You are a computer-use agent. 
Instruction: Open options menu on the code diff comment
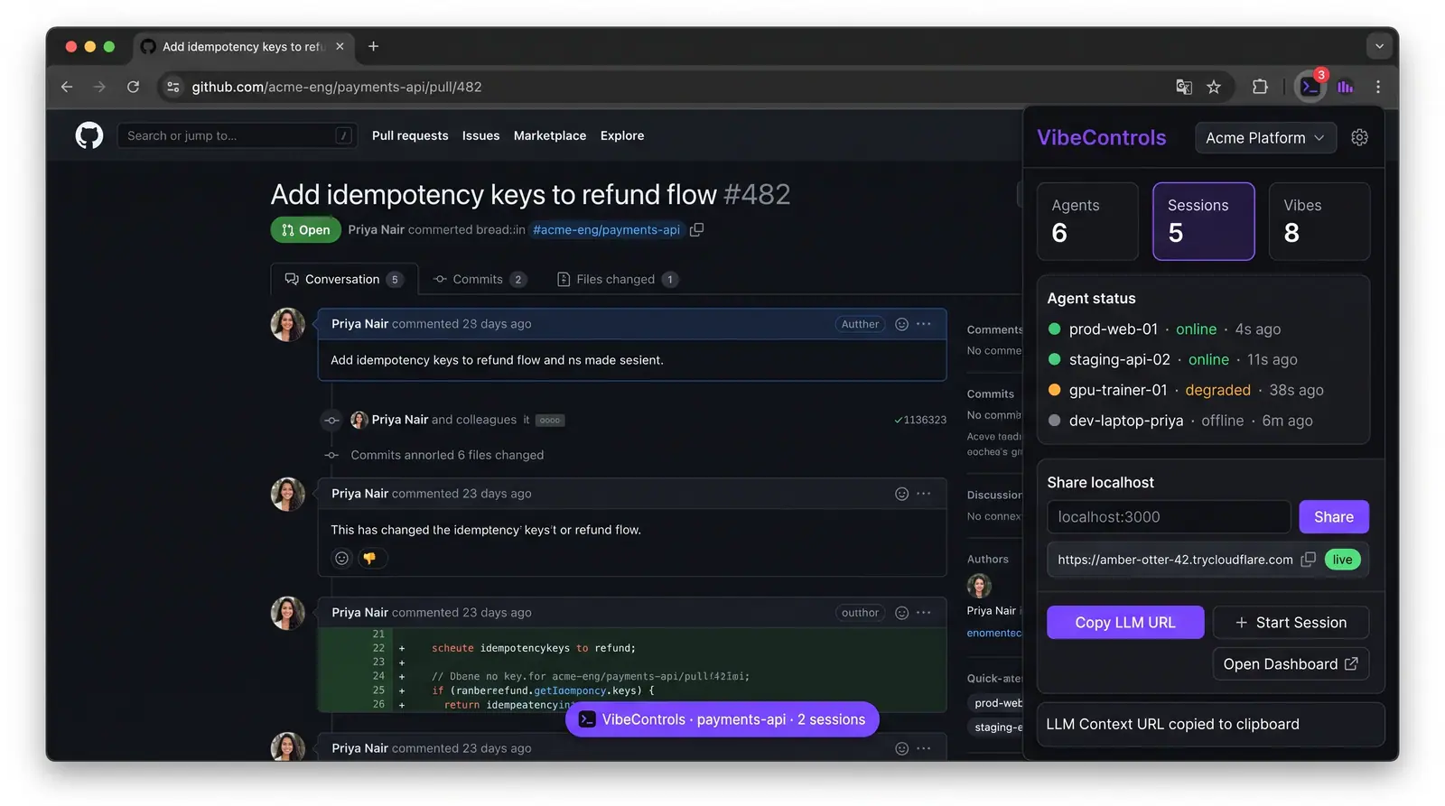coord(923,613)
